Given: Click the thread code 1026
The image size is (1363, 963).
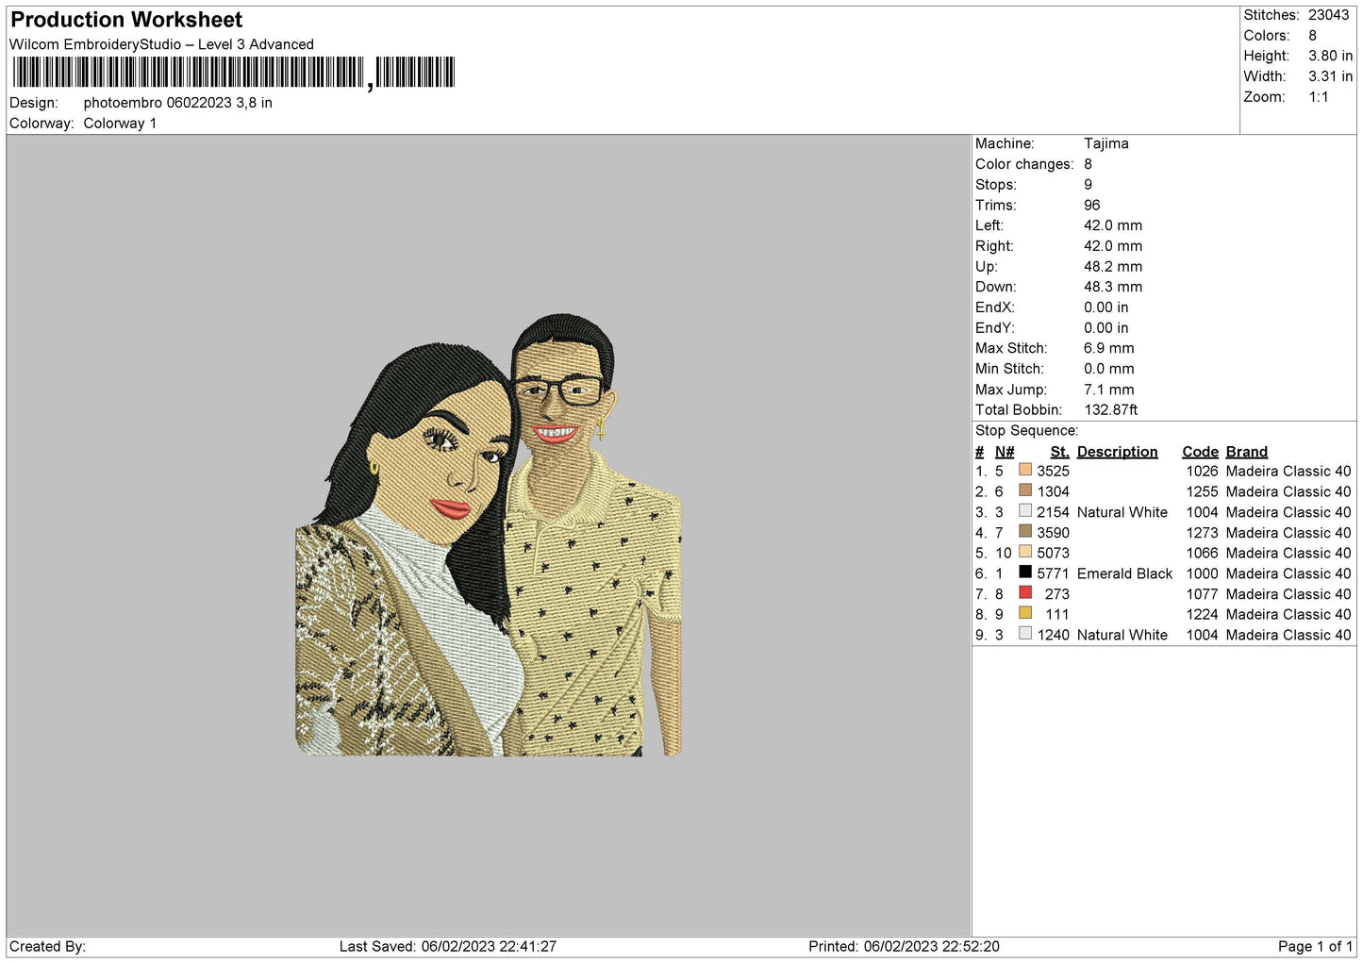Looking at the screenshot, I should click(x=1203, y=471).
